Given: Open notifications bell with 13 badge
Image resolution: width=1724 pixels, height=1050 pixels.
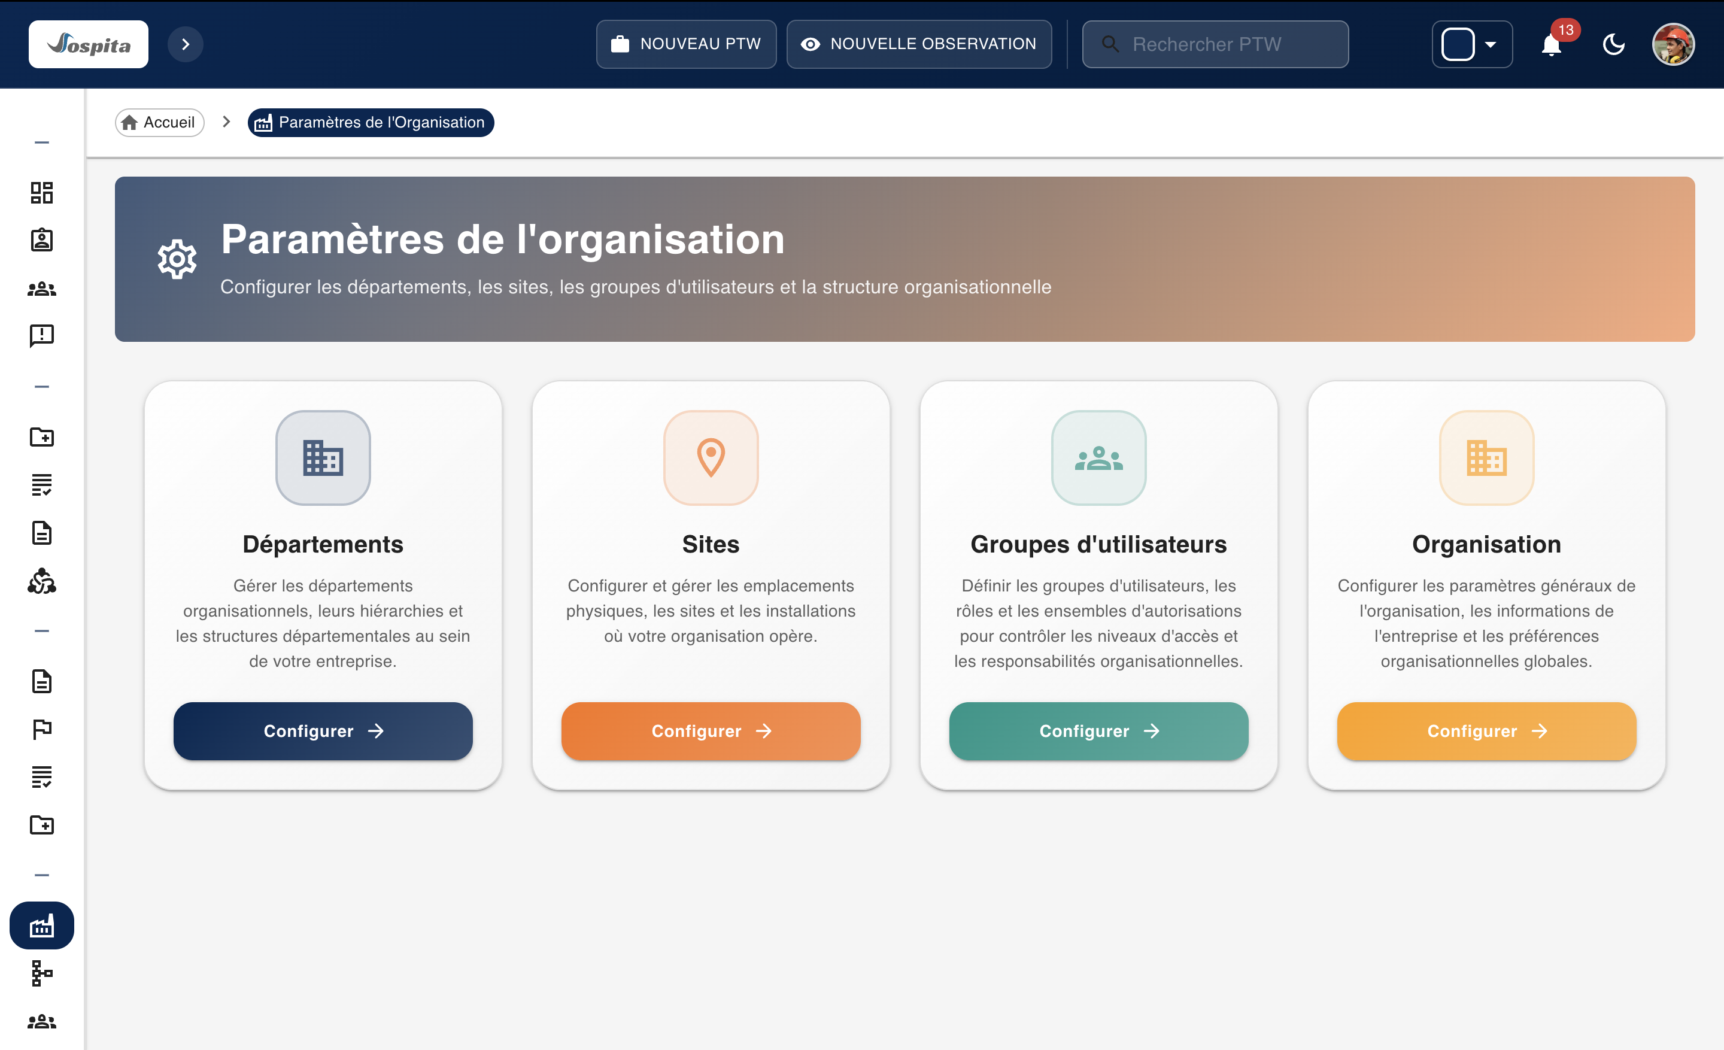Looking at the screenshot, I should [1551, 45].
